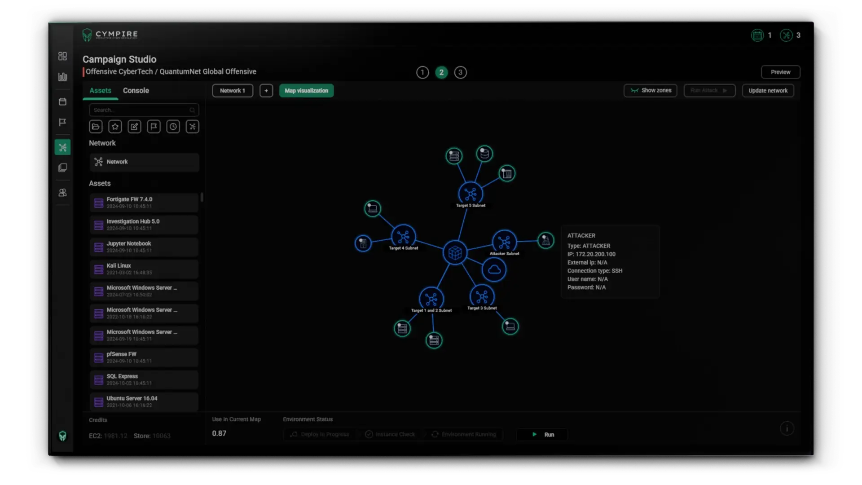Filter assets by folder icon

pos(96,127)
